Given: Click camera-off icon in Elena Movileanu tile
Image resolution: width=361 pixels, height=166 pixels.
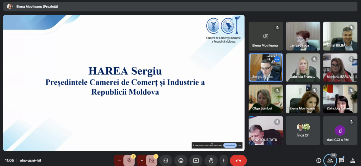Looking at the screenshot, I should coord(266,36).
